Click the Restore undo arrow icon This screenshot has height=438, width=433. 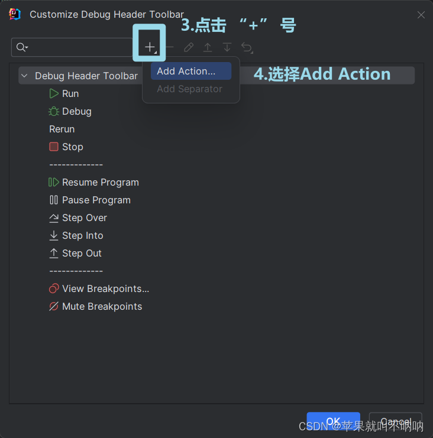[247, 47]
